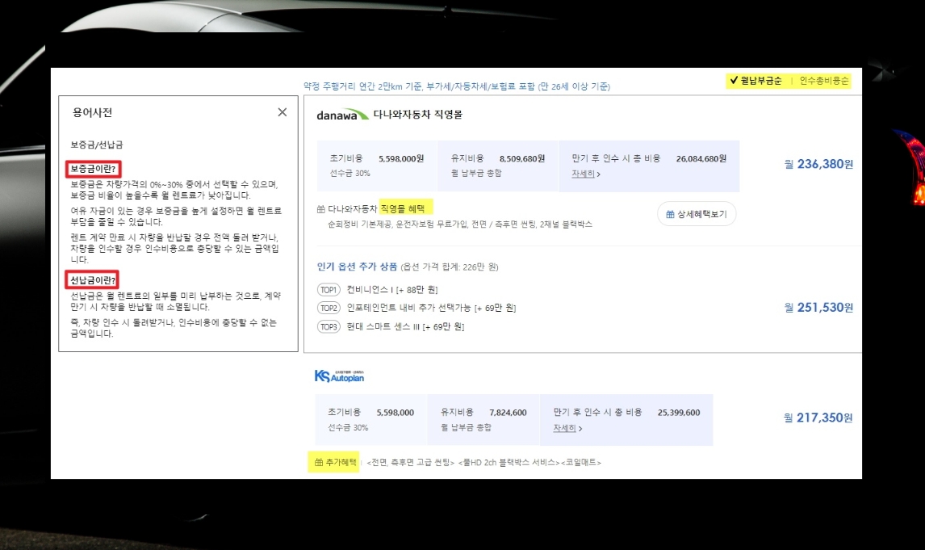The width and height of the screenshot is (925, 550).
Task: Select 현대 스마트 센스 III option
Action: pyautogui.click(x=405, y=327)
